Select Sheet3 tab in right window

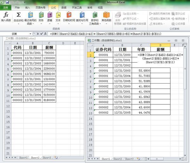click(129, 159)
